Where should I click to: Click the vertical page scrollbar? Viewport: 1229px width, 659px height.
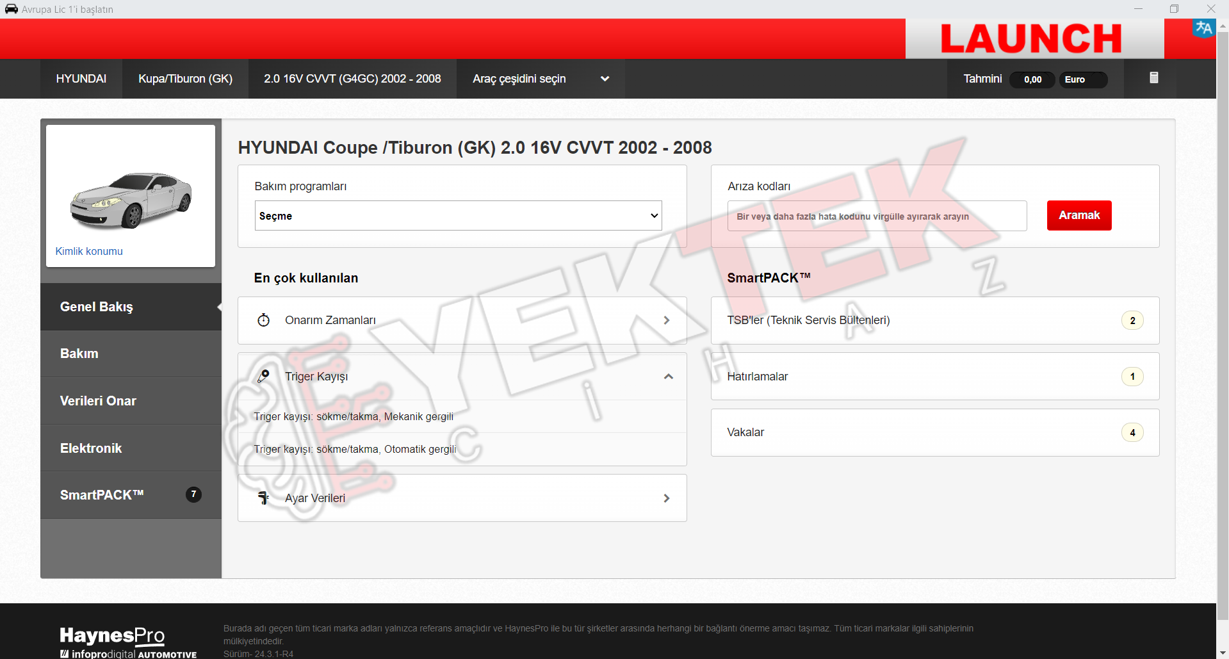(1223, 327)
